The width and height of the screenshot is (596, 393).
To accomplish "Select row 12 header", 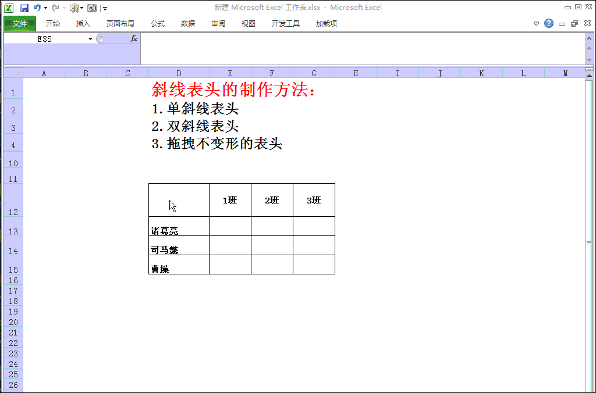I will coord(13,200).
